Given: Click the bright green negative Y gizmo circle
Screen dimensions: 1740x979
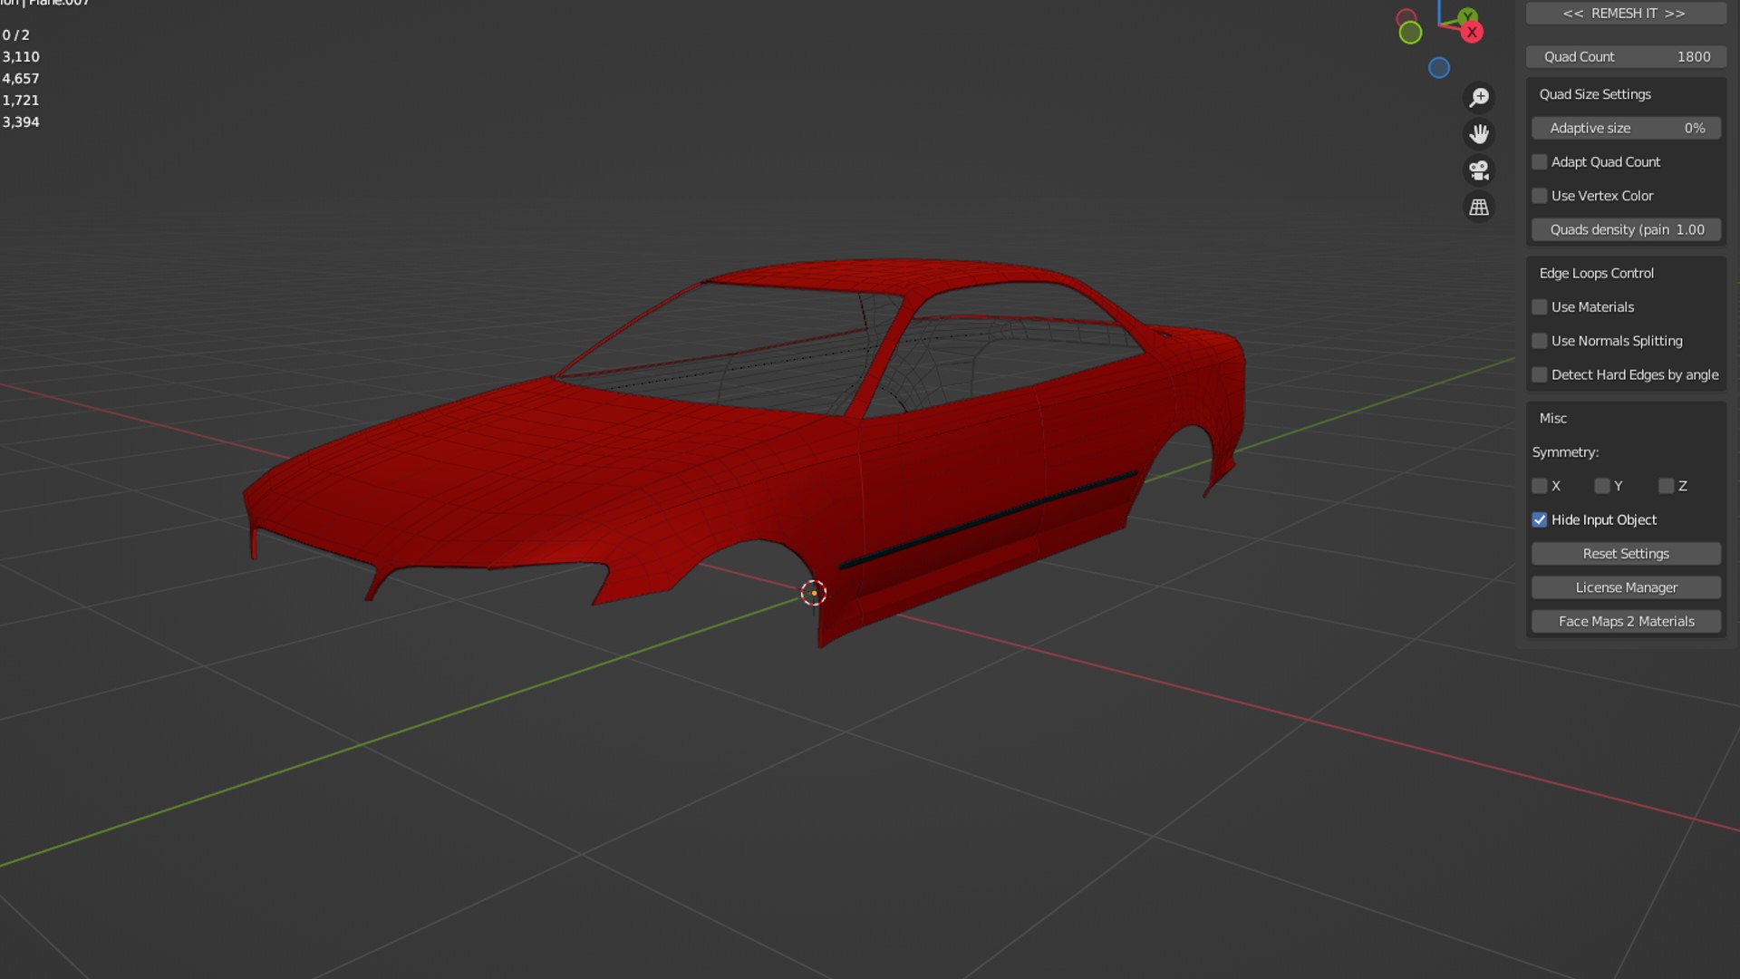Looking at the screenshot, I should pyautogui.click(x=1410, y=34).
